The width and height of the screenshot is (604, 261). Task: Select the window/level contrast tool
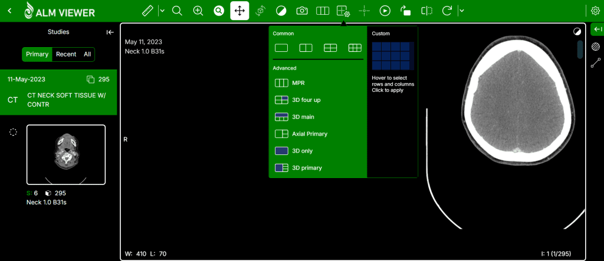(x=281, y=11)
